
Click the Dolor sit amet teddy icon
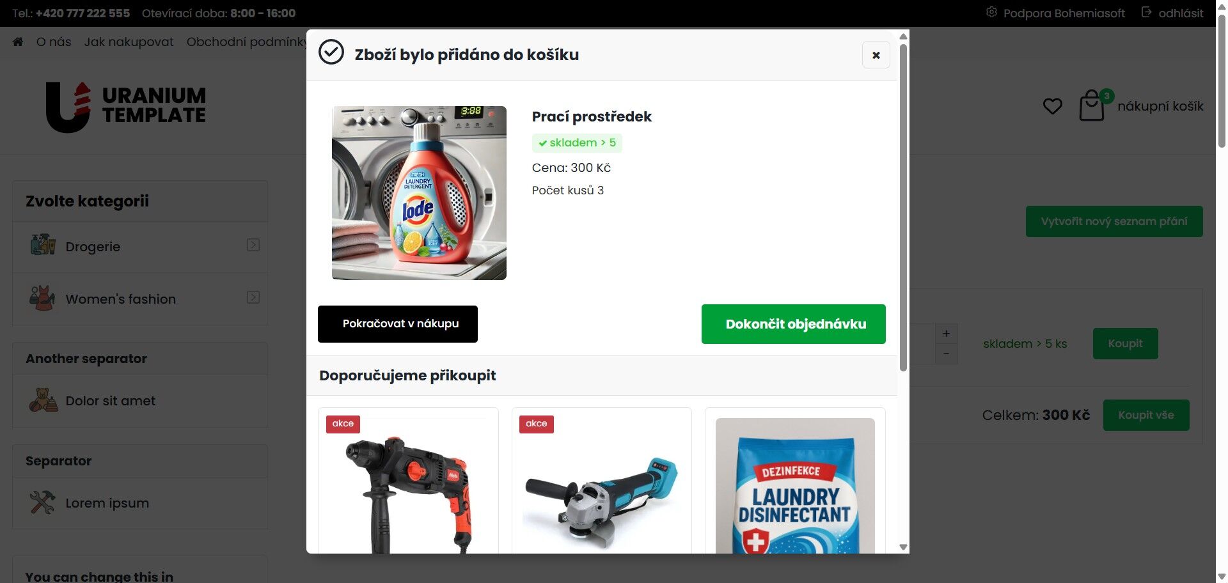tap(43, 400)
